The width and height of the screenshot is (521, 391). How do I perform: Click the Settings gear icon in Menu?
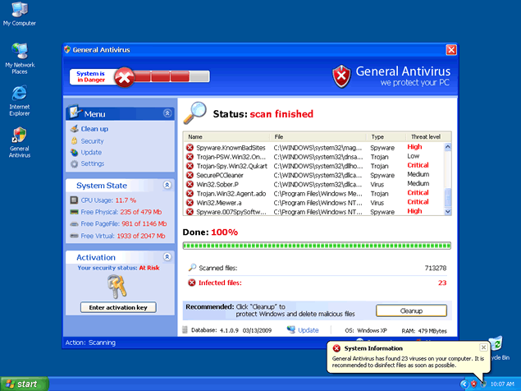(74, 163)
